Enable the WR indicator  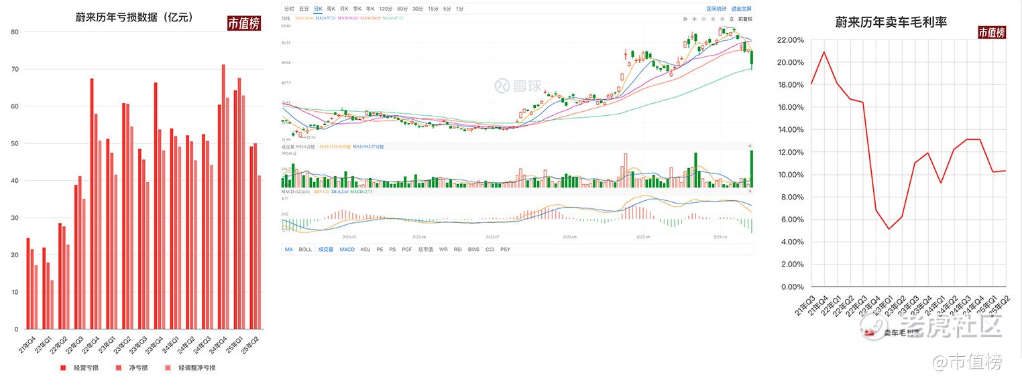(443, 249)
